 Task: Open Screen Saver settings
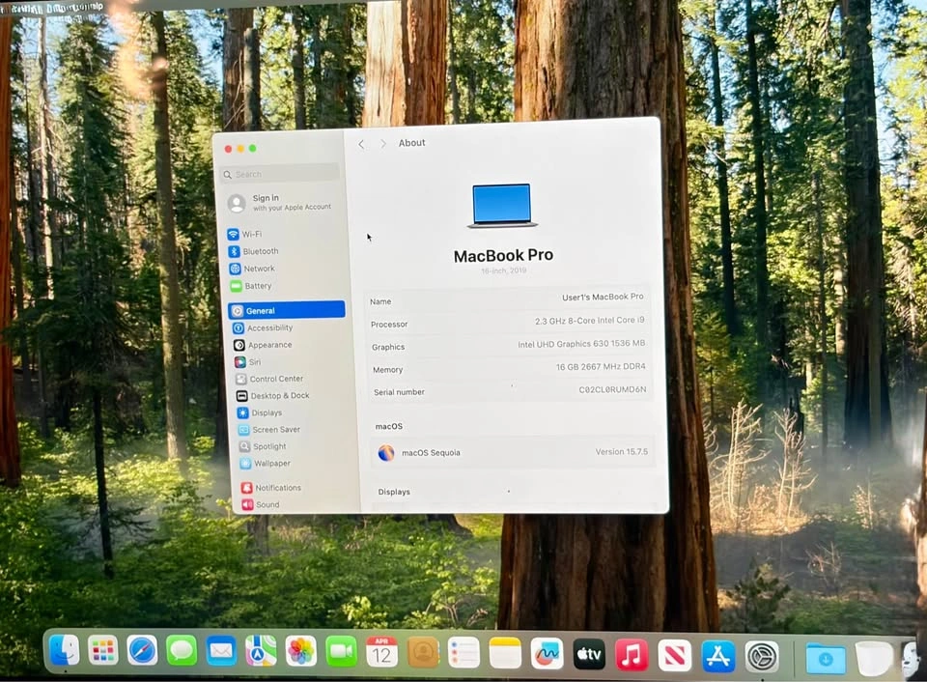269,430
